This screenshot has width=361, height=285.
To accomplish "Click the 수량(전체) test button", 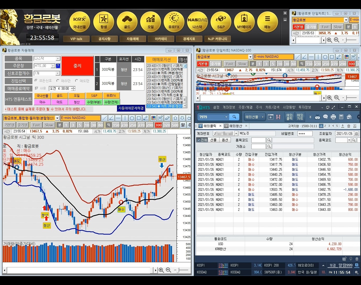I will 111,102.
